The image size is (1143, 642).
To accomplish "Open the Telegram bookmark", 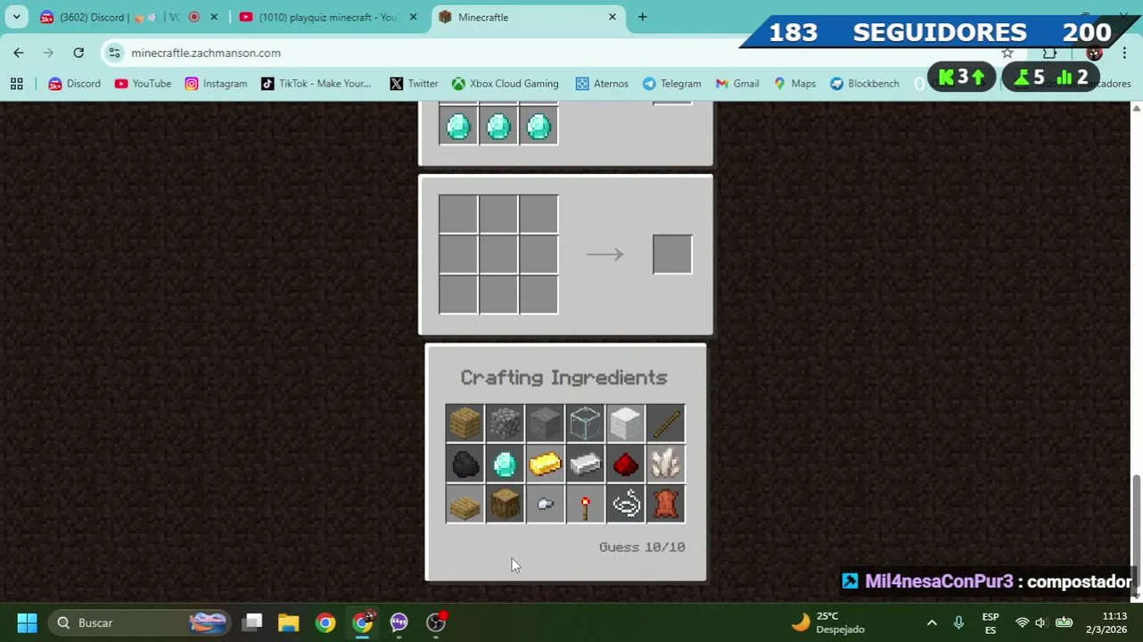I will tap(671, 83).
